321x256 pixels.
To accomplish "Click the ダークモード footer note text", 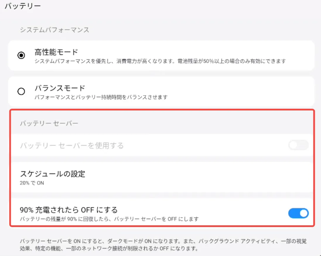I will point(163,242).
